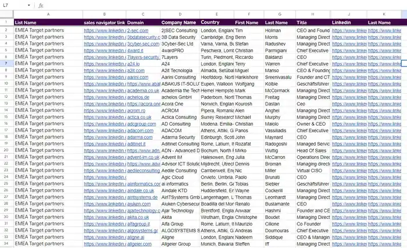The width and height of the screenshot is (407, 248).
Task: Select the Co Founder title cell
Action: pyautogui.click(x=313, y=224)
